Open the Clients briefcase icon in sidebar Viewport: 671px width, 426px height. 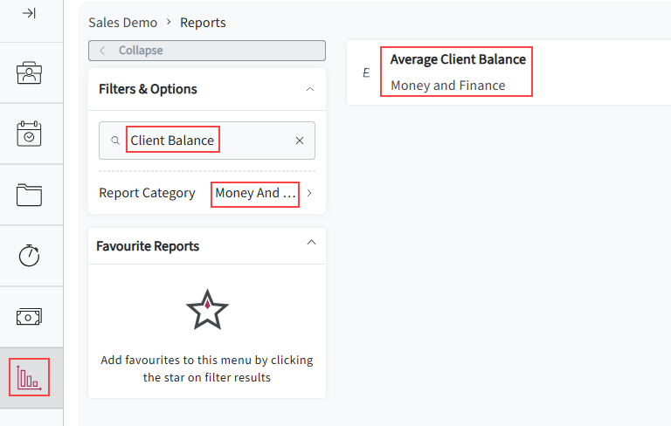[x=29, y=72]
